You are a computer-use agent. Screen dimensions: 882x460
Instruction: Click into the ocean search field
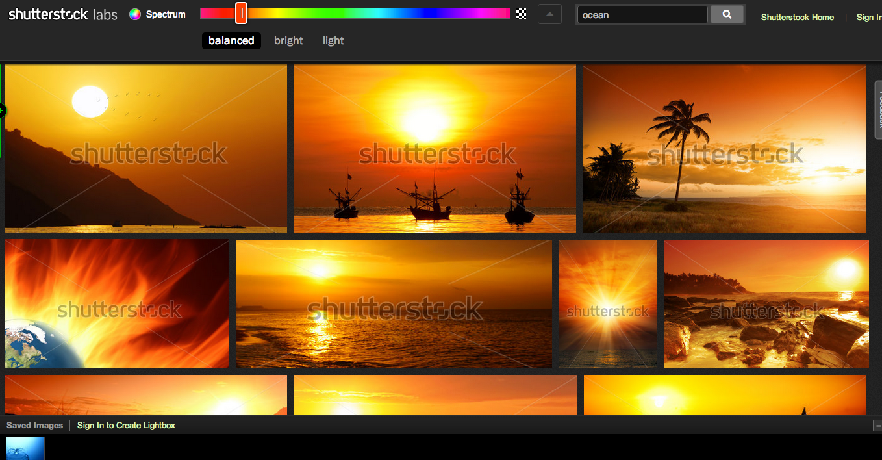point(642,15)
